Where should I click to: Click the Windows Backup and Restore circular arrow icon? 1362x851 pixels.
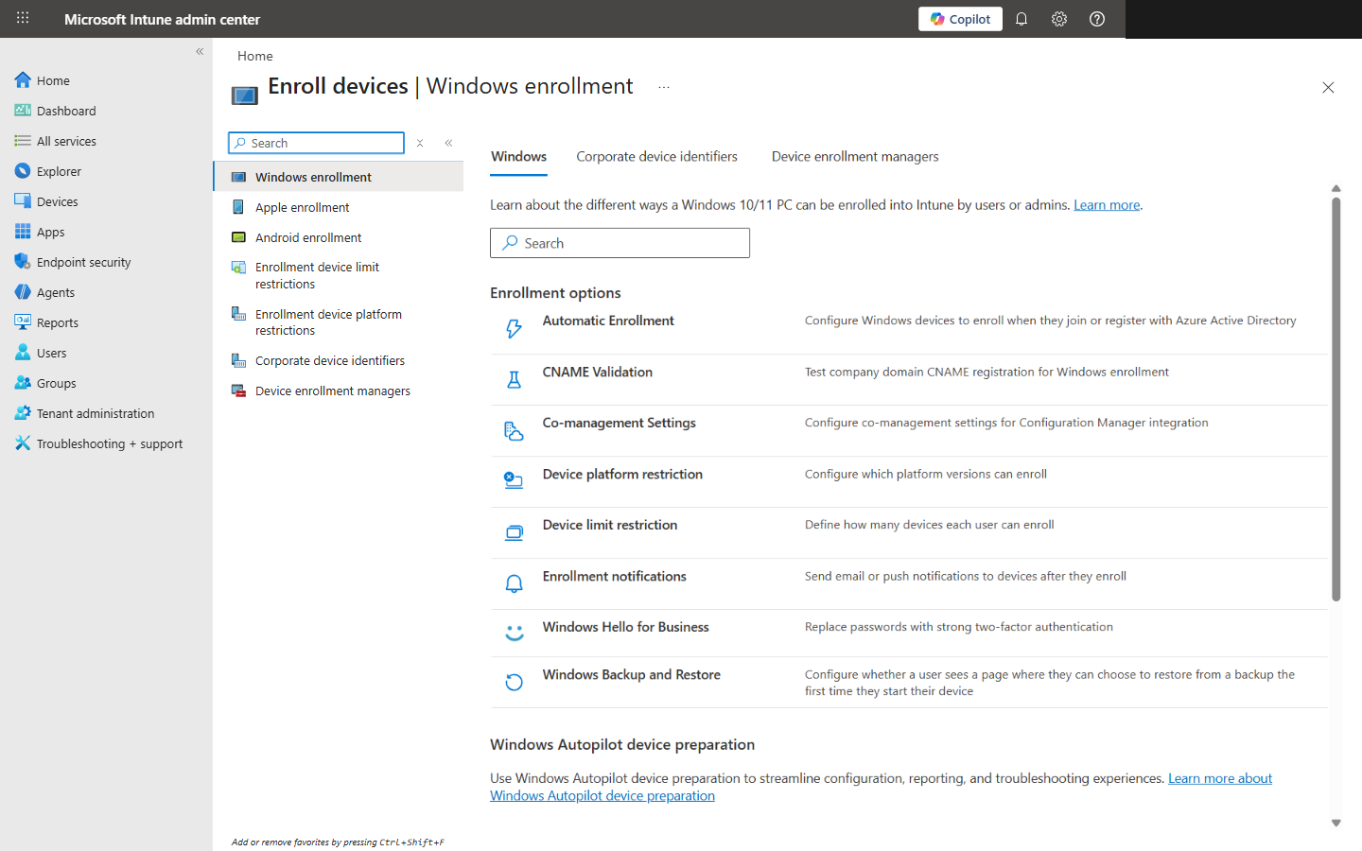point(514,682)
